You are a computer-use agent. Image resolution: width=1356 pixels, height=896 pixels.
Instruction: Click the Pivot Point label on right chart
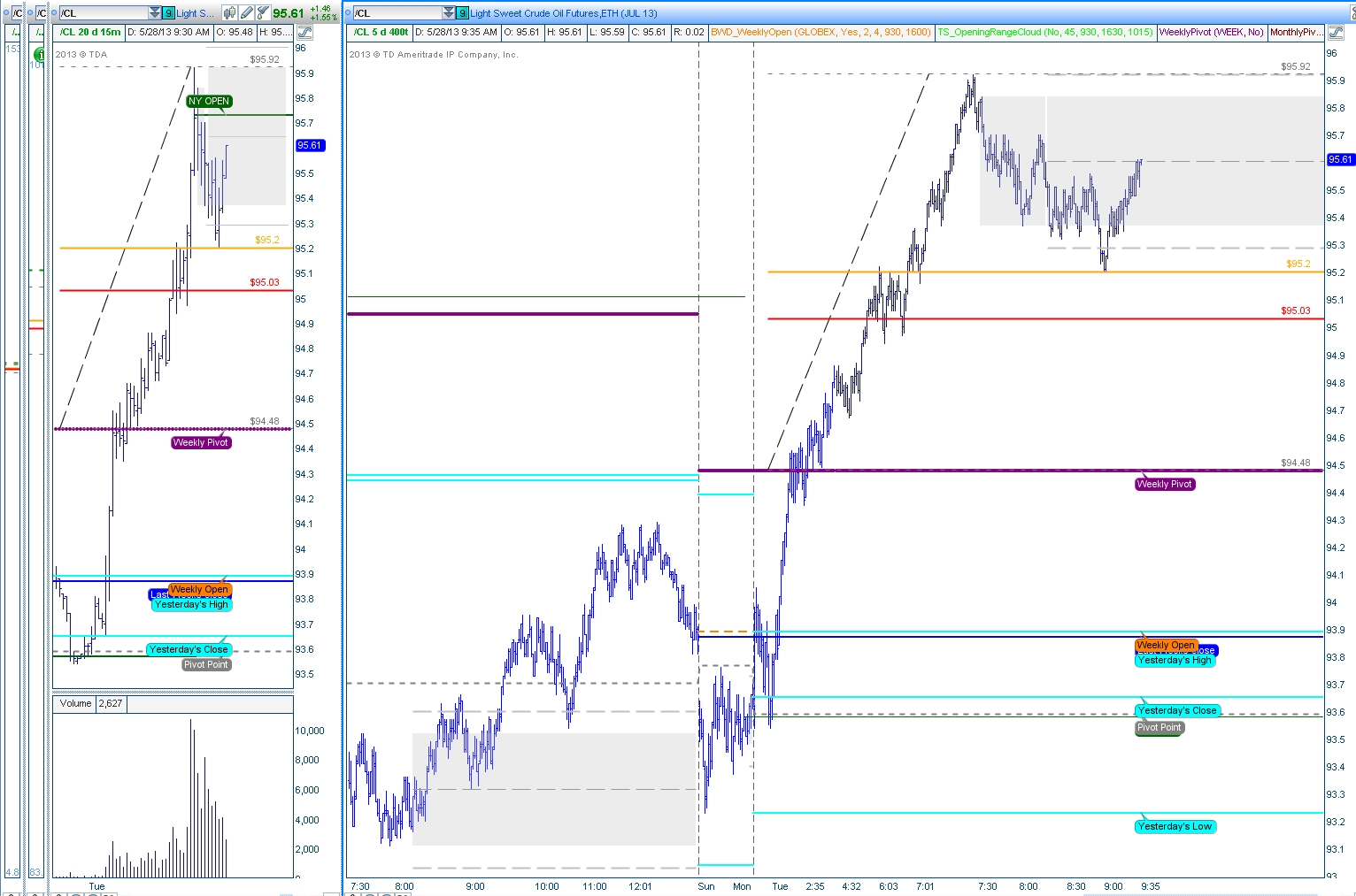[x=1160, y=727]
